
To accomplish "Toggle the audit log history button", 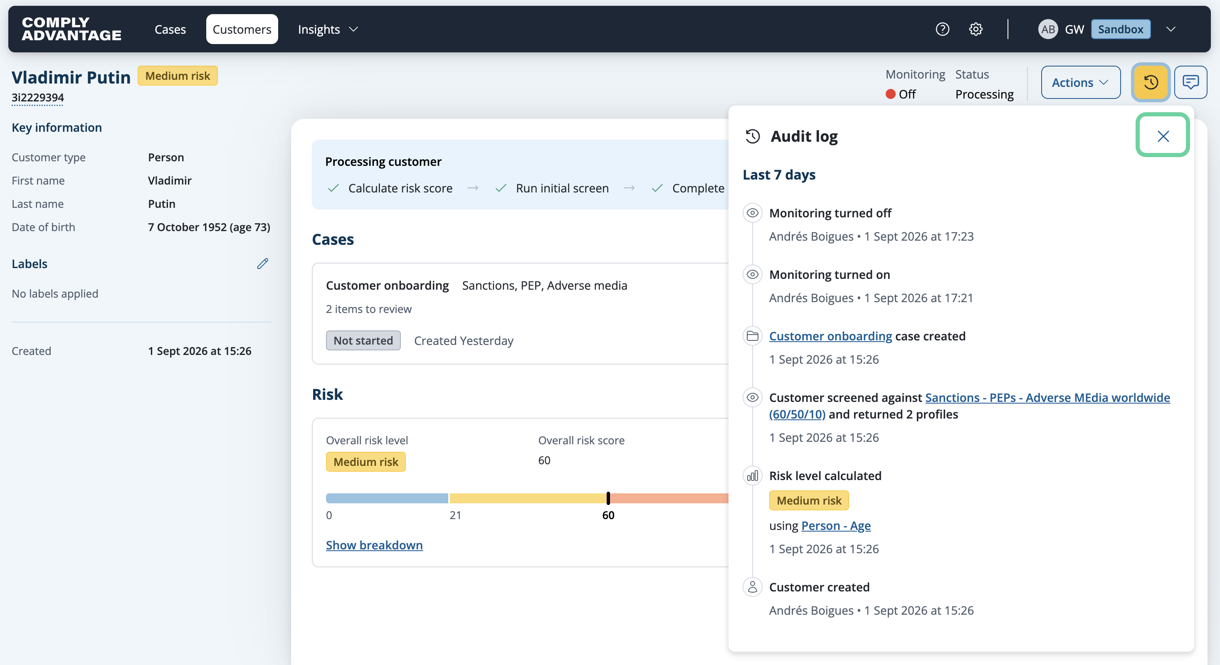I will [1151, 82].
